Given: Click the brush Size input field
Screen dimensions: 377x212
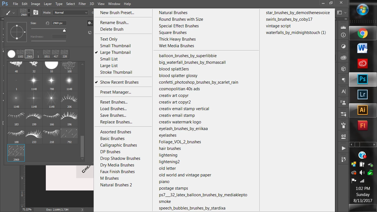Looking at the screenshot, I should coord(59,23).
